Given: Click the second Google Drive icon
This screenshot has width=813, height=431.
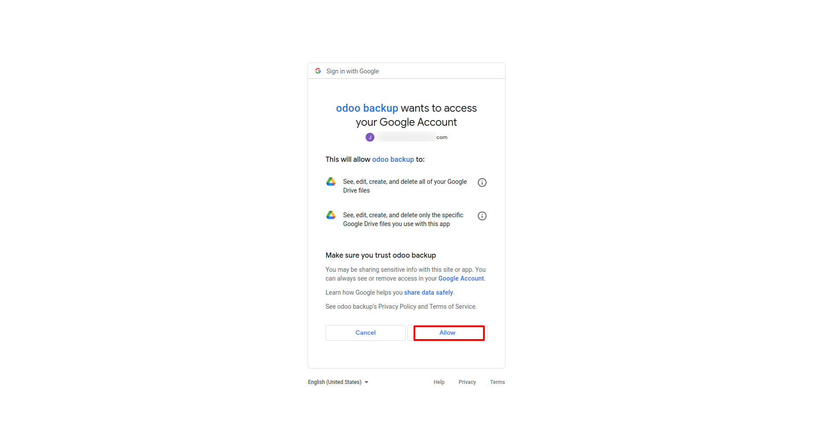Looking at the screenshot, I should [x=331, y=215].
